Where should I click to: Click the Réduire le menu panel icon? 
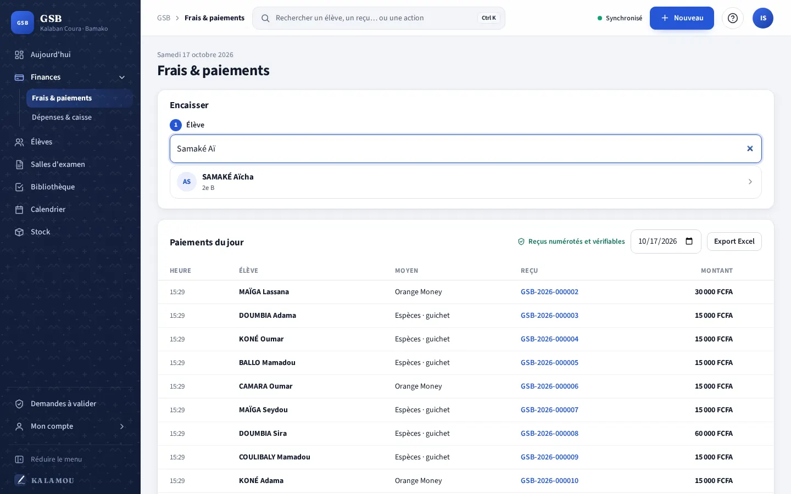pyautogui.click(x=19, y=459)
